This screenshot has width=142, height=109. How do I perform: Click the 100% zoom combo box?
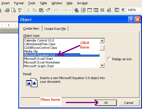point(134,10)
